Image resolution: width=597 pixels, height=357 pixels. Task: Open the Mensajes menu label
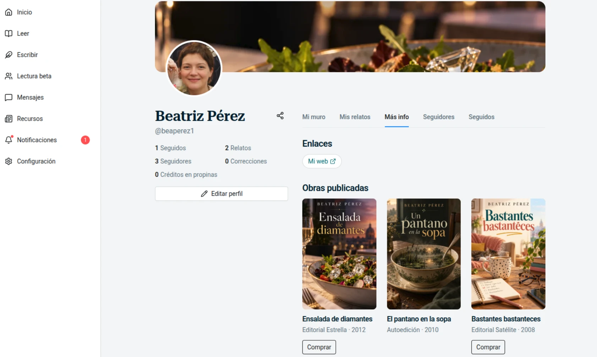click(30, 97)
